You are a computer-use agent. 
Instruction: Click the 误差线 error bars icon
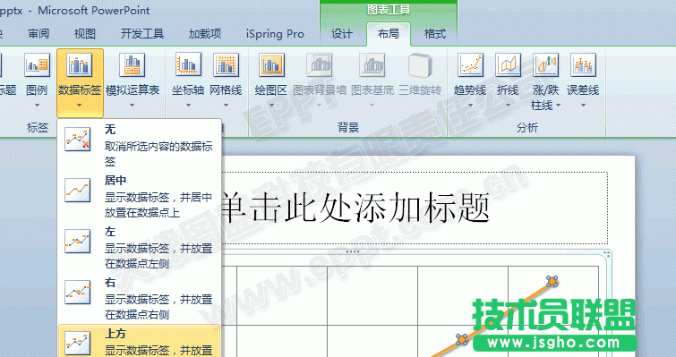[583, 65]
